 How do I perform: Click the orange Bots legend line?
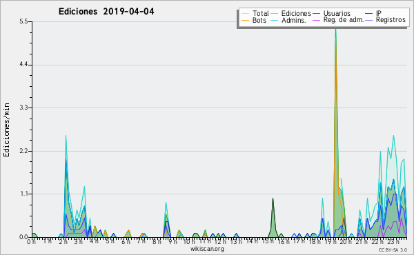pyautogui.click(x=245, y=20)
